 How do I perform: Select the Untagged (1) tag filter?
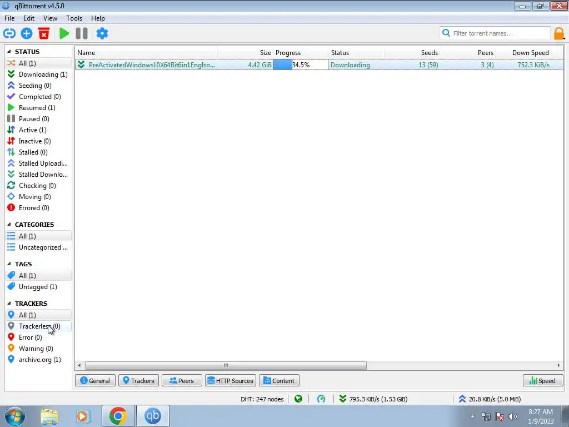coord(38,287)
